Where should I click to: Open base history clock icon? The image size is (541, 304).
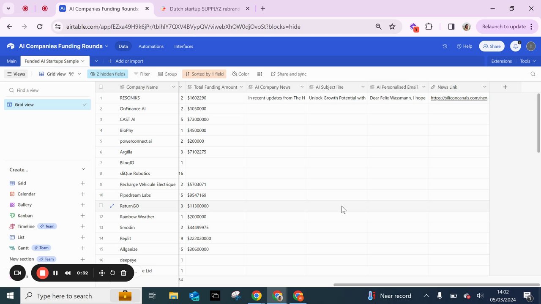[445, 46]
